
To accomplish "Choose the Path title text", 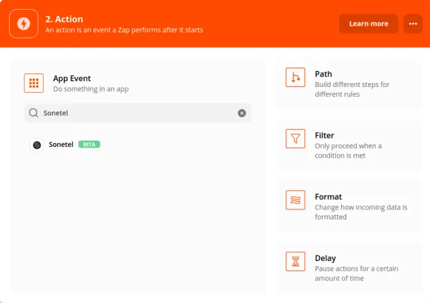I will point(324,74).
